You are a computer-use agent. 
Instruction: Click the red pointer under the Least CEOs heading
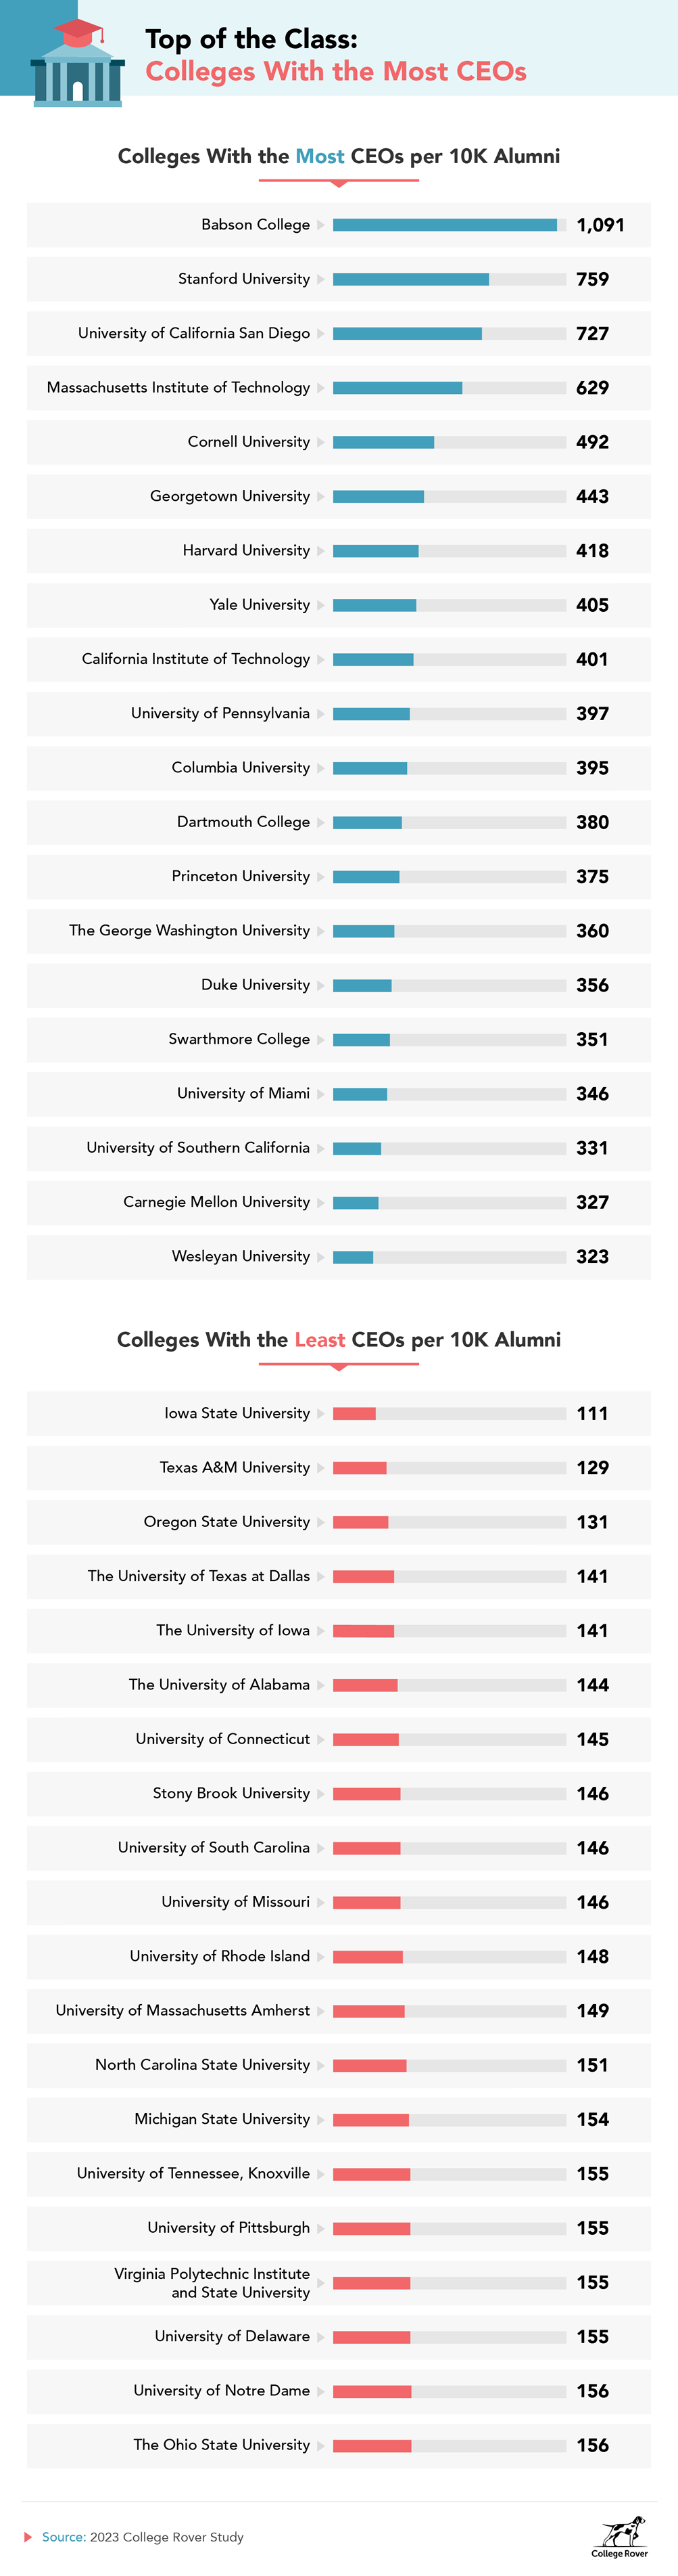339,1366
